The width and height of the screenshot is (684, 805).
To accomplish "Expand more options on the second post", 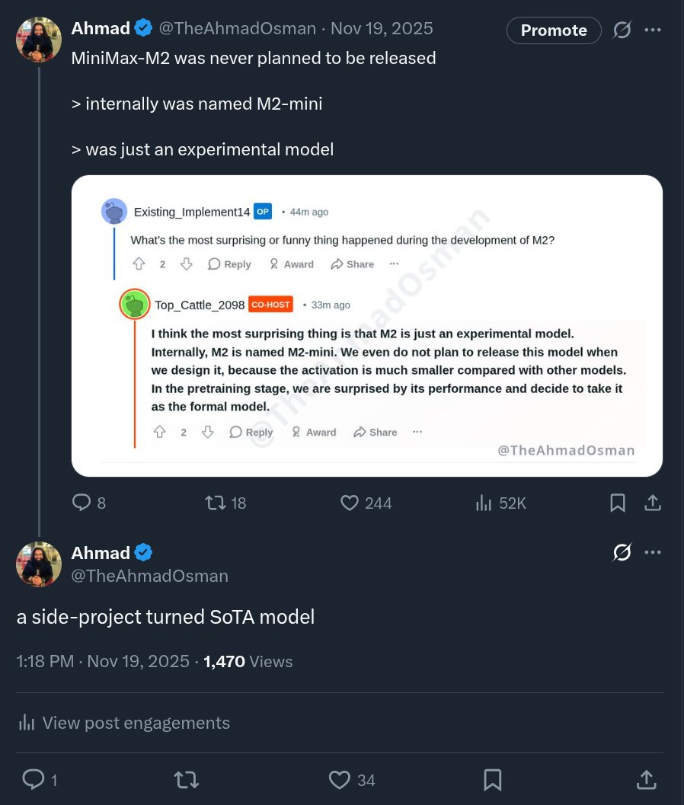I will (x=653, y=553).
